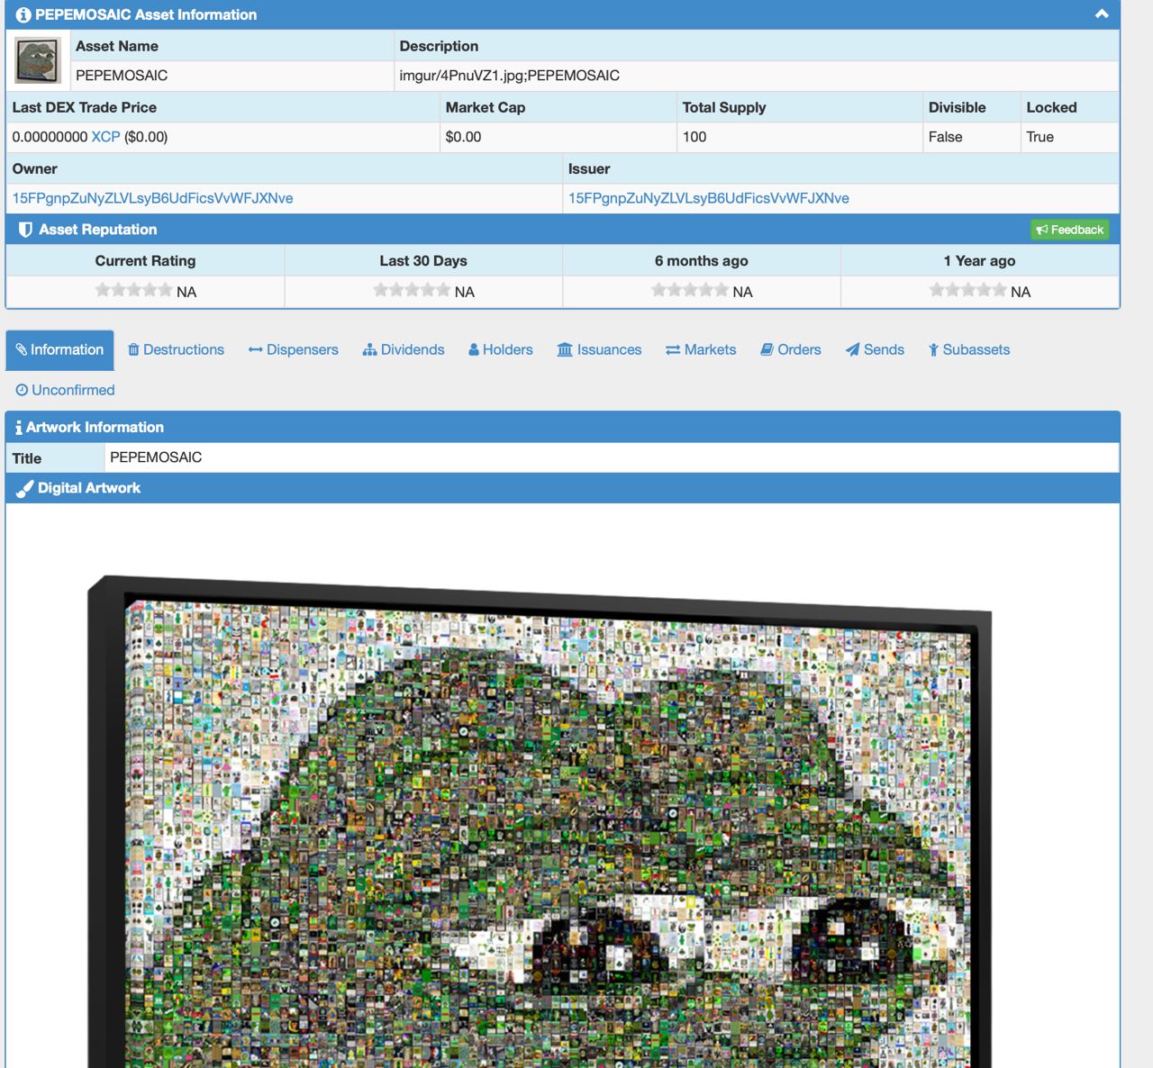Screen dimensions: 1153x1068
Task: Click the Current Rating stars
Action: (133, 290)
